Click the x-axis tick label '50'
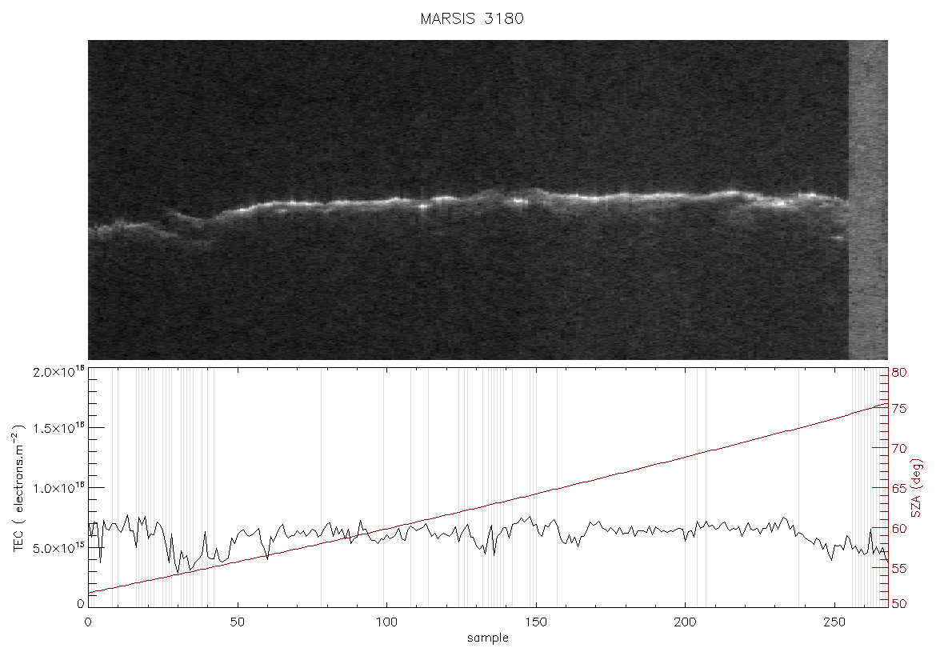944x664 pixels. click(x=238, y=622)
